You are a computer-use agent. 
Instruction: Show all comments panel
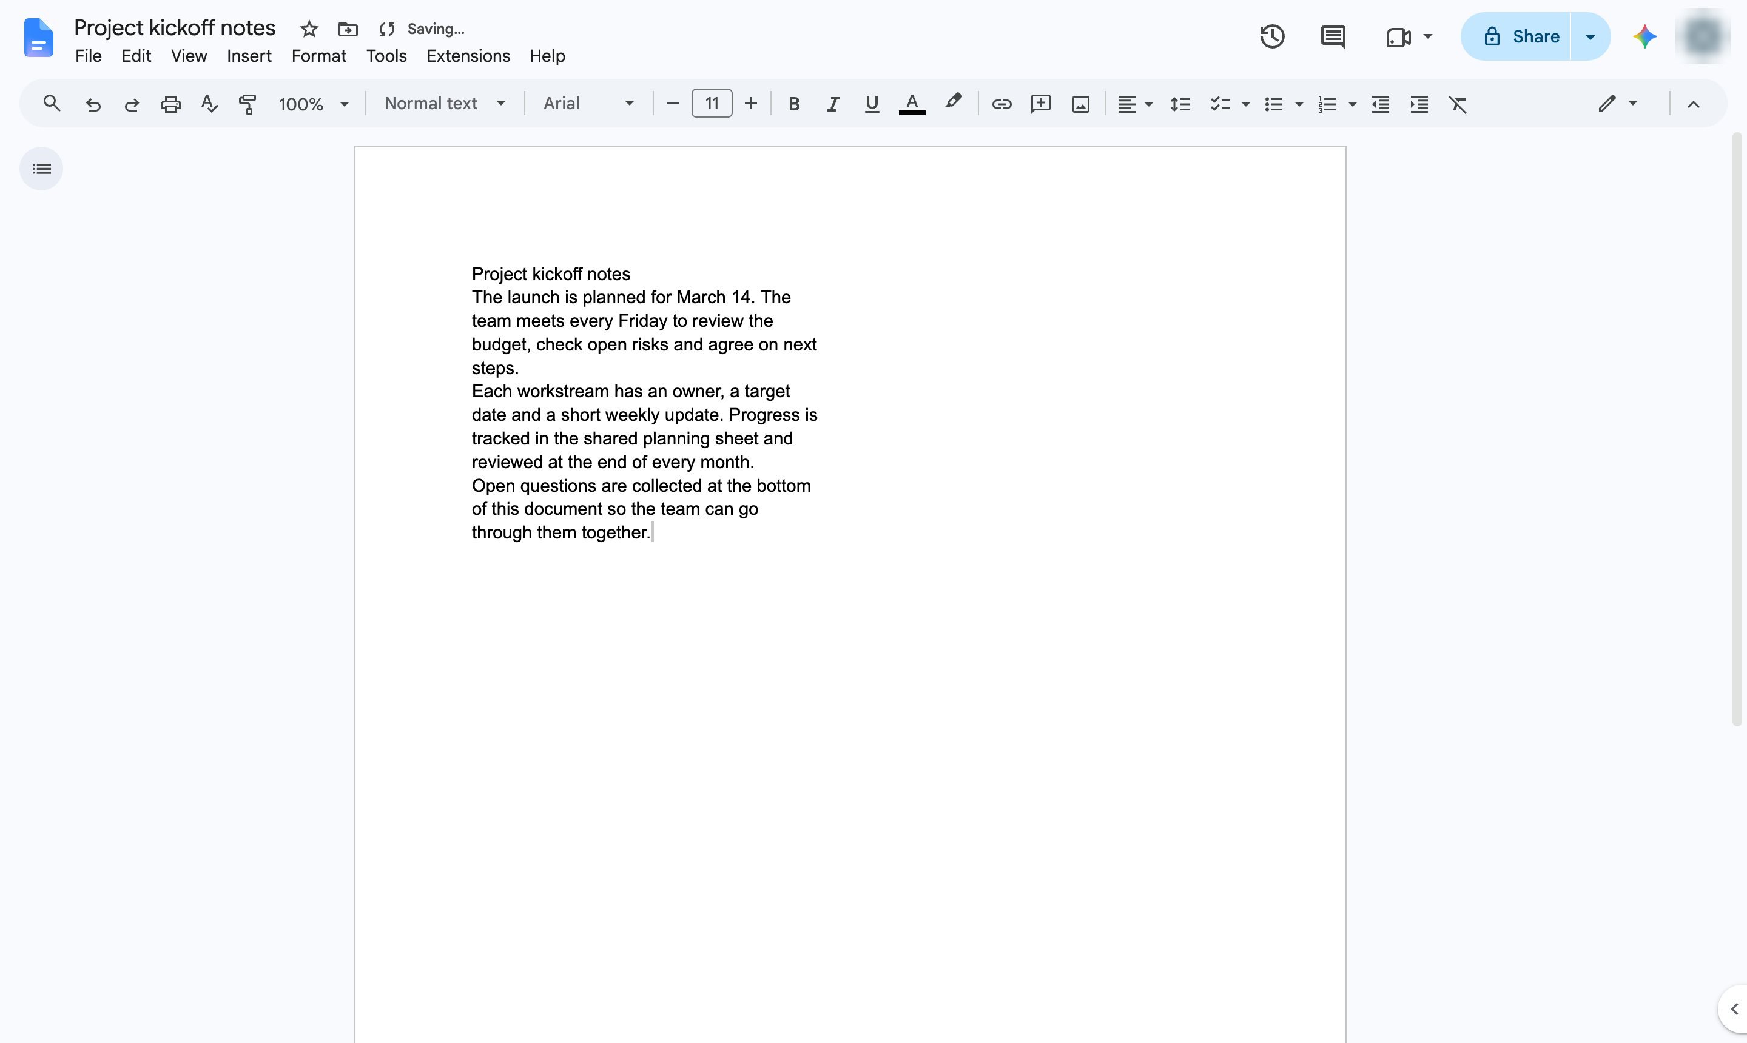[x=1333, y=36]
